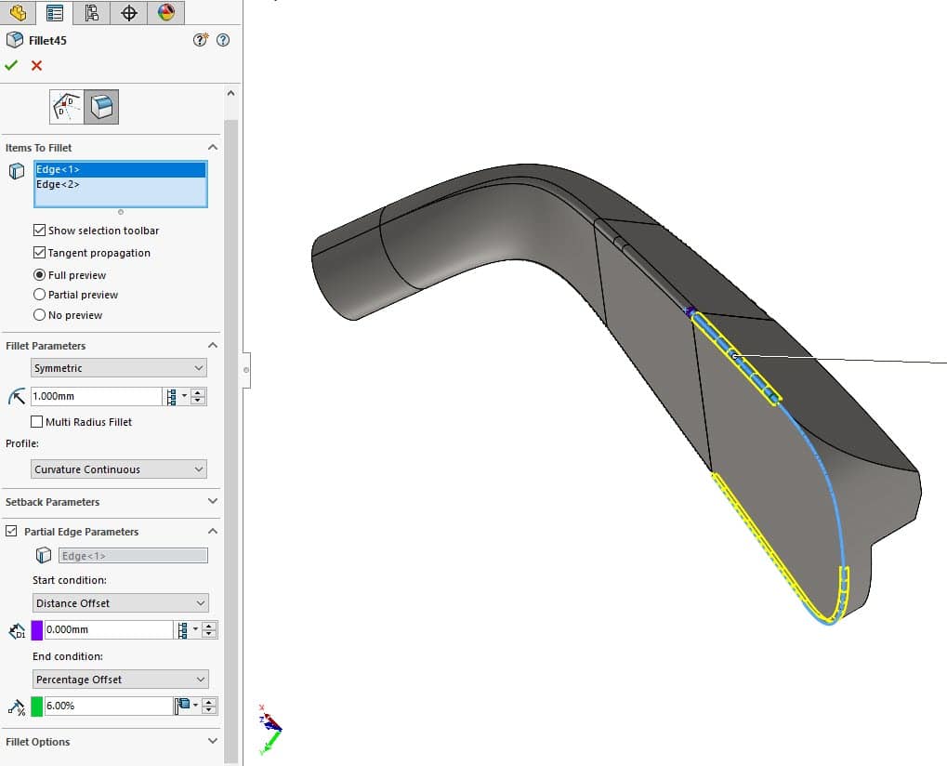Cancel the fillet with red X

pos(36,65)
